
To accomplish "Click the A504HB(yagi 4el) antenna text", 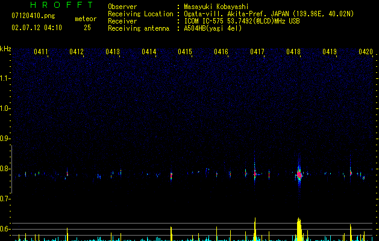I will click(213, 28).
